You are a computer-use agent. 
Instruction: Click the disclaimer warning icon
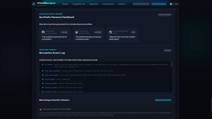[41, 109]
